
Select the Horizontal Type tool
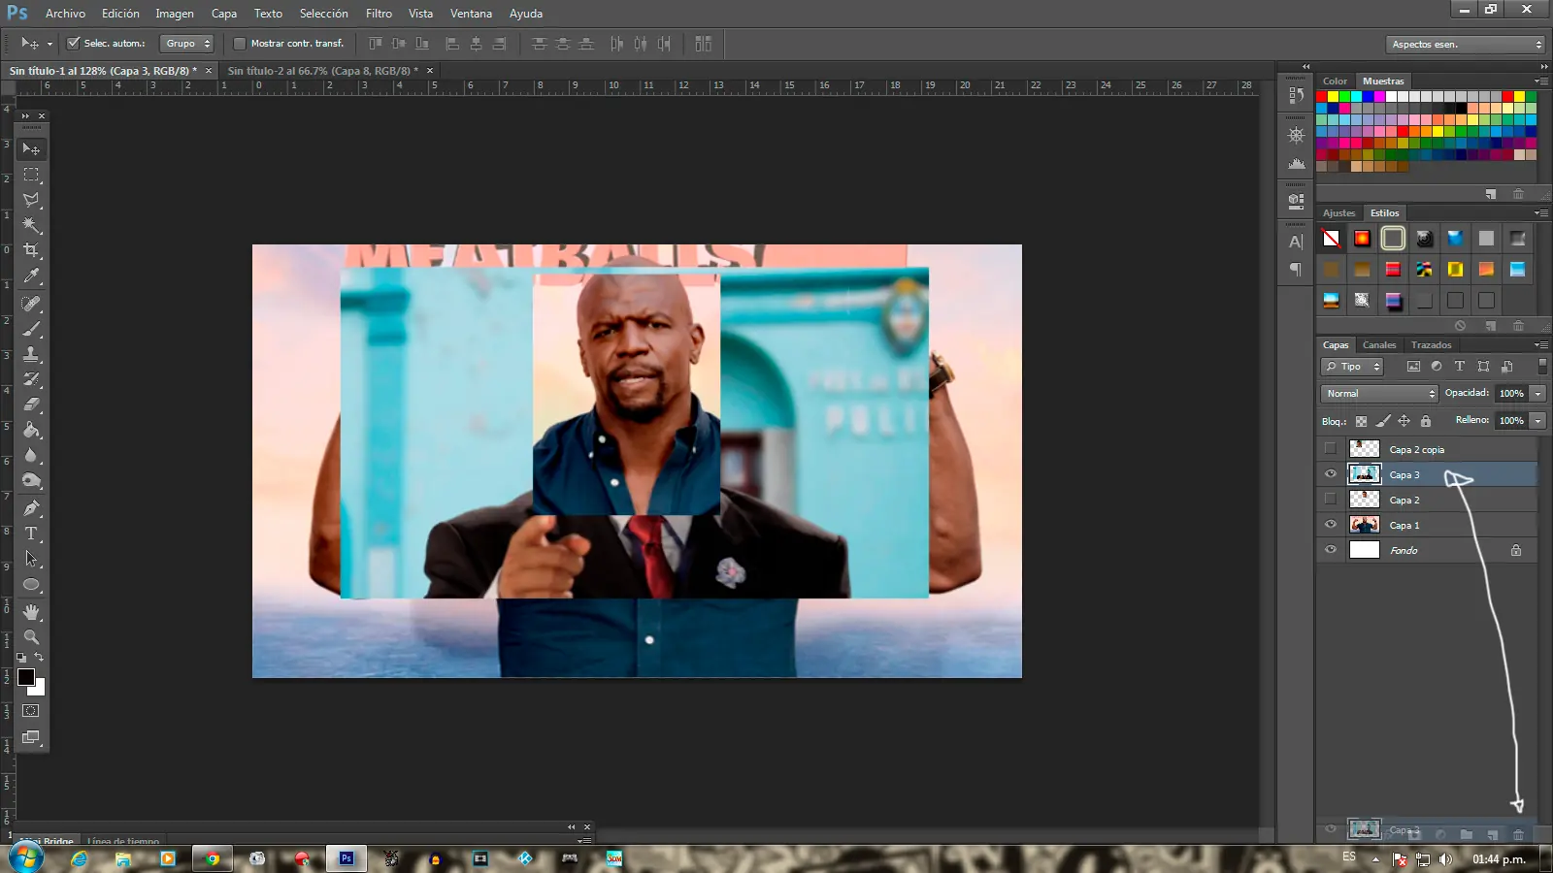pos(31,533)
